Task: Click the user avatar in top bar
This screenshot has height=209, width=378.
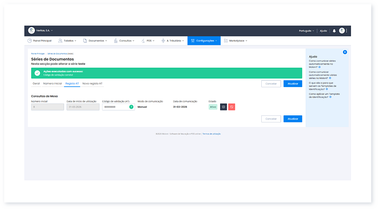Action: pos(342,30)
